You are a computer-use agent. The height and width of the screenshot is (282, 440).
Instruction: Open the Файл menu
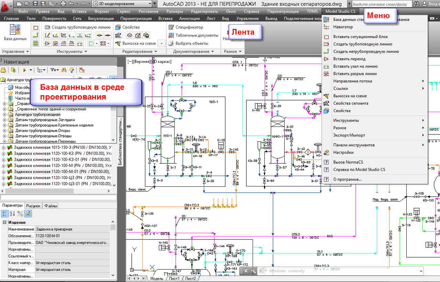pyautogui.click(x=23, y=11)
